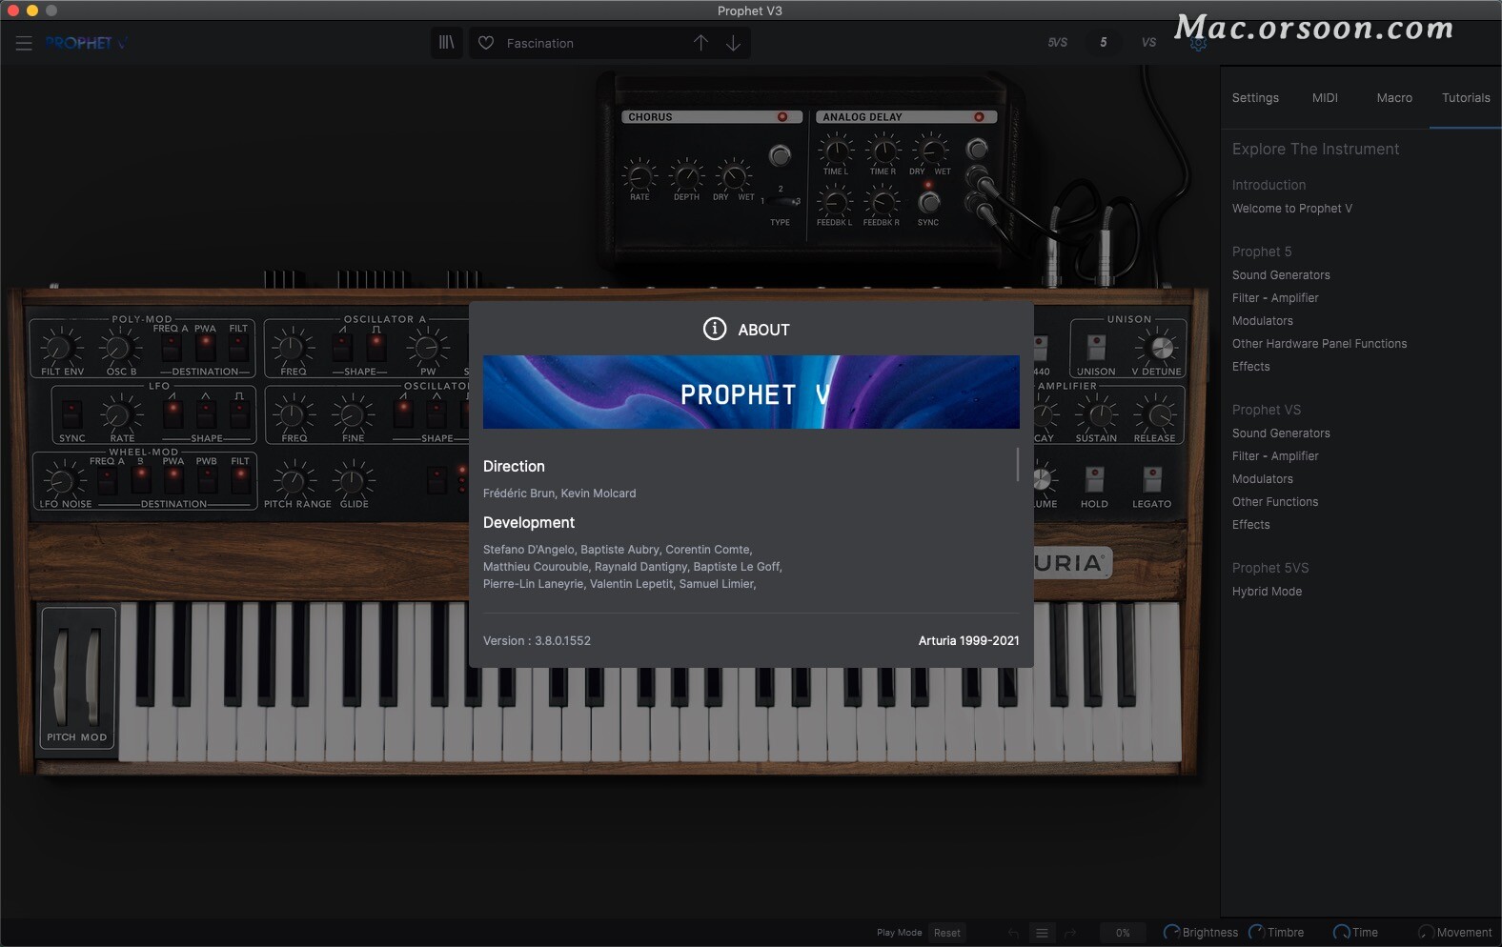Toggle Hold switch
Image resolution: width=1502 pixels, height=947 pixels.
[x=1094, y=479]
